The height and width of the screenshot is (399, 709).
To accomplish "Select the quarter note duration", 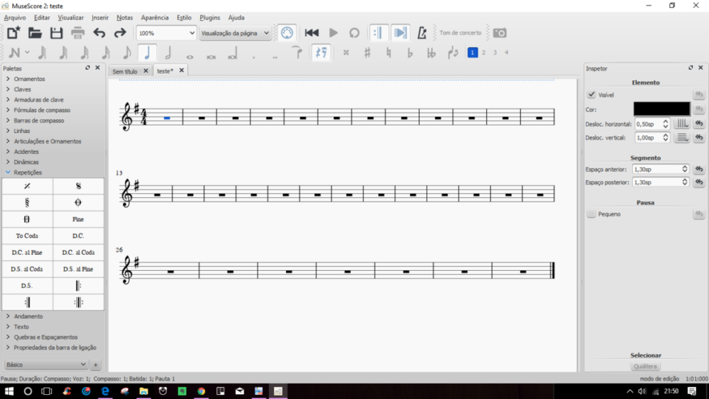I will tap(146, 53).
